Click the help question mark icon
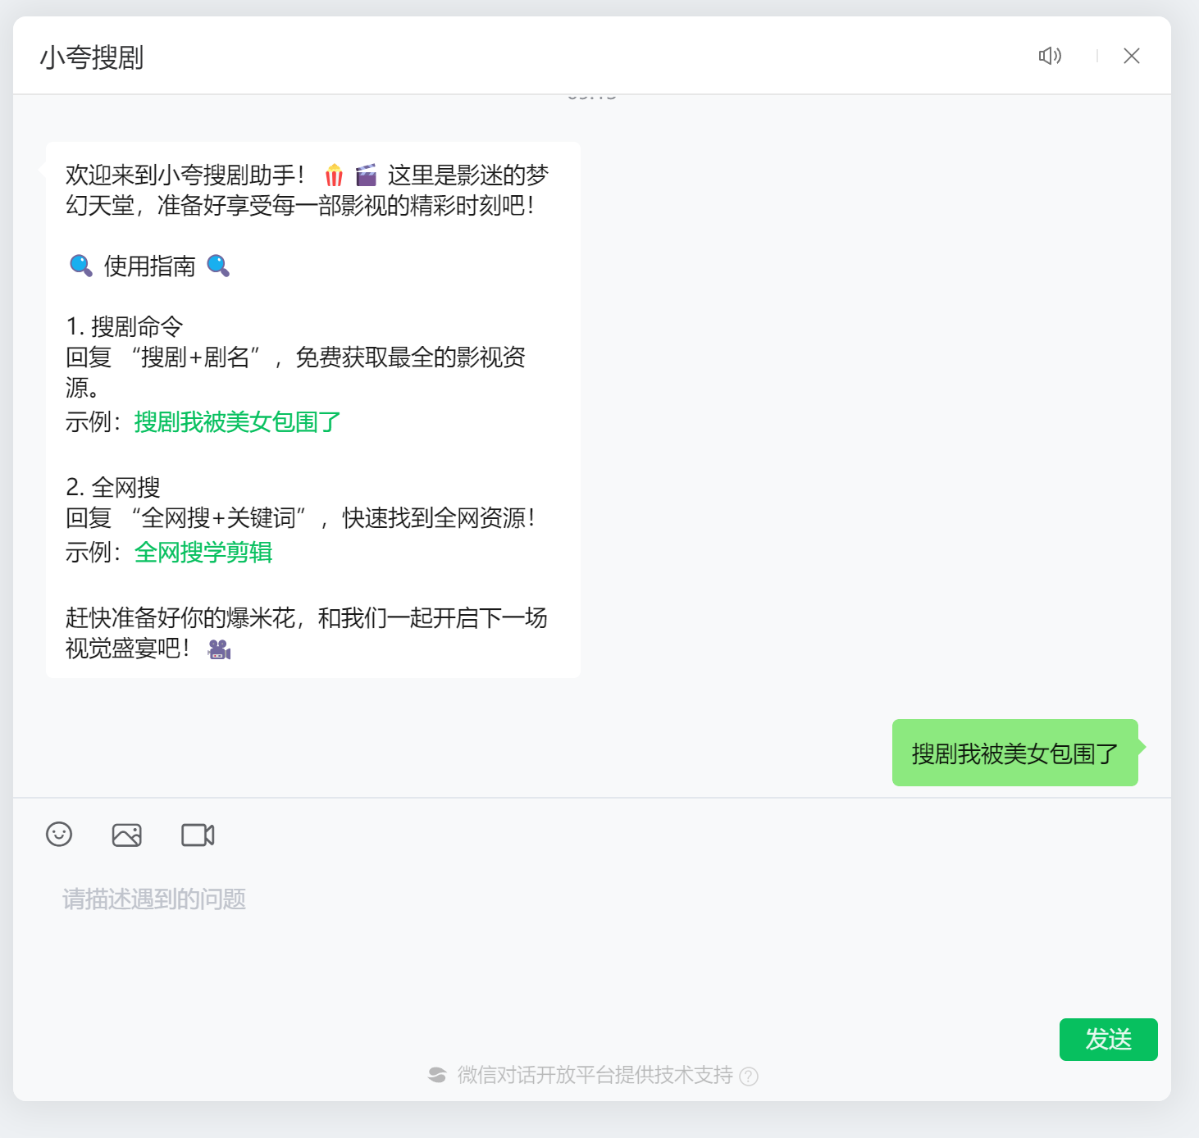This screenshot has height=1138, width=1199. 749,1076
